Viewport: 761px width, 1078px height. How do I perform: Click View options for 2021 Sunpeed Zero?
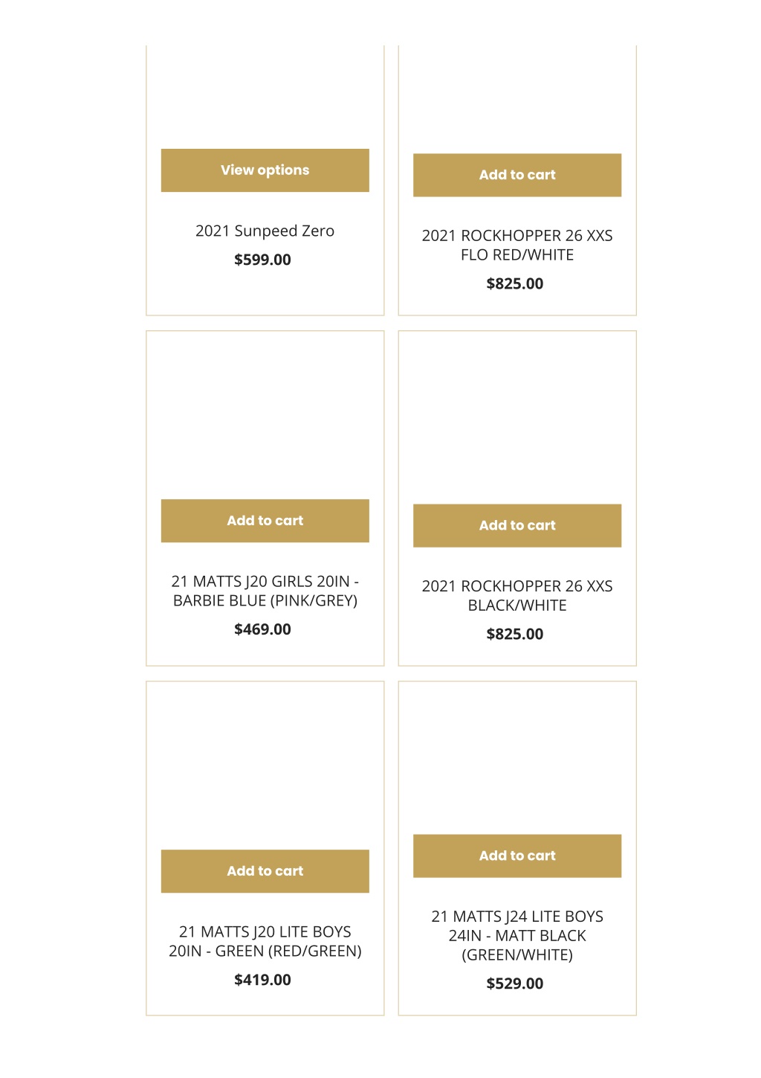[265, 170]
